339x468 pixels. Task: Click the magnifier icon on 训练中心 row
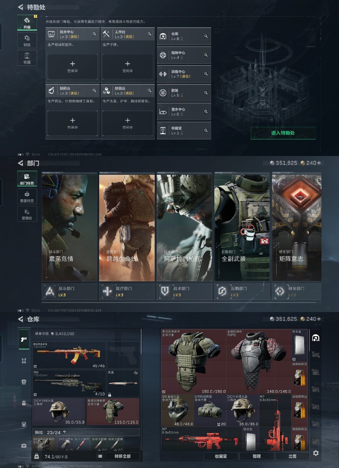point(206,74)
